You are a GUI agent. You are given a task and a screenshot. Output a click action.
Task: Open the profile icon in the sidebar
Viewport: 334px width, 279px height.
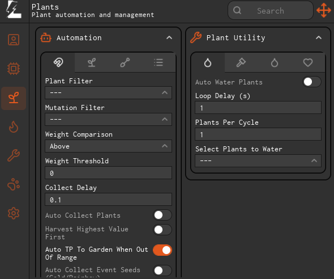pyautogui.click(x=14, y=40)
